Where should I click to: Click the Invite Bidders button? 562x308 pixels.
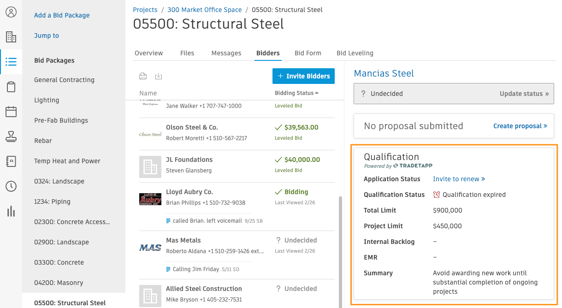(x=303, y=76)
